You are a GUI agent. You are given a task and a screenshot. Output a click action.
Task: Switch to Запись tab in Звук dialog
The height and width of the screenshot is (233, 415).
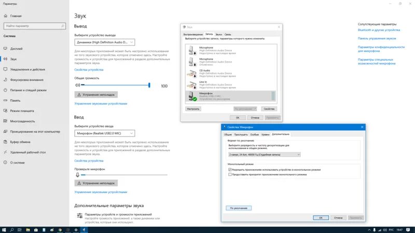[209, 34]
